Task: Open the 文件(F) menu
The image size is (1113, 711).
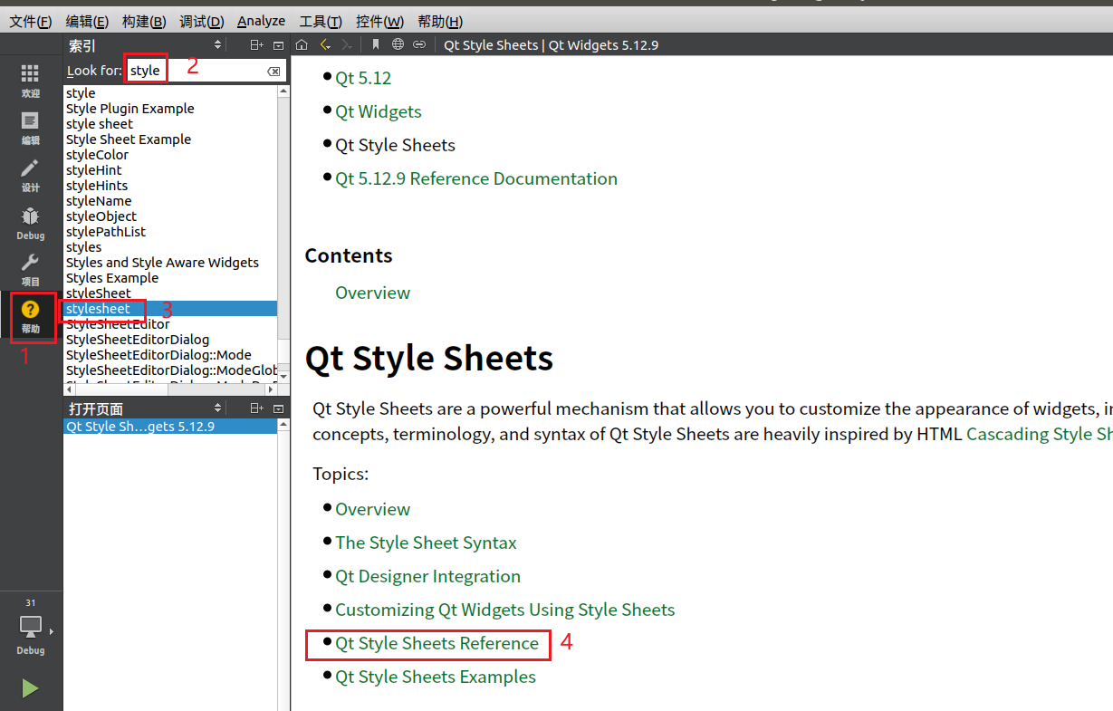Action: click(x=30, y=21)
